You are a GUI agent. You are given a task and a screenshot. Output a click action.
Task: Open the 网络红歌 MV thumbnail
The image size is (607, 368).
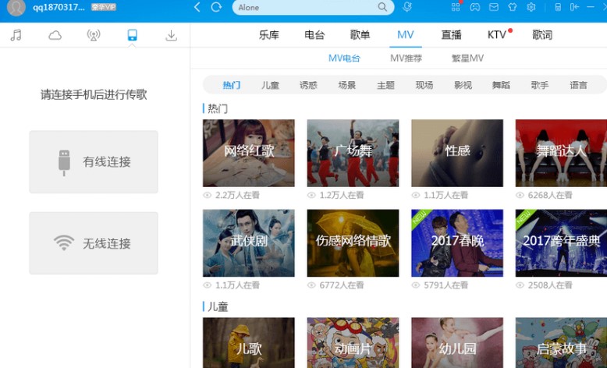click(x=249, y=153)
